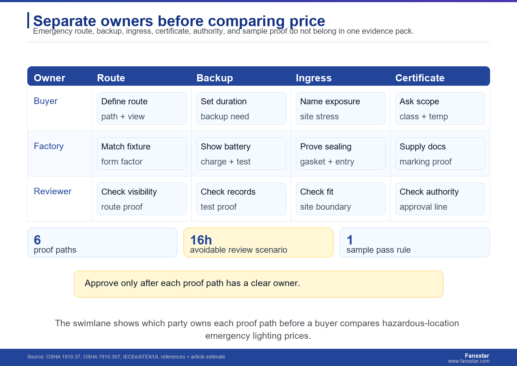Click the 'Name exposure' ingress card
This screenshot has height=366, width=517.
pyautogui.click(x=341, y=109)
